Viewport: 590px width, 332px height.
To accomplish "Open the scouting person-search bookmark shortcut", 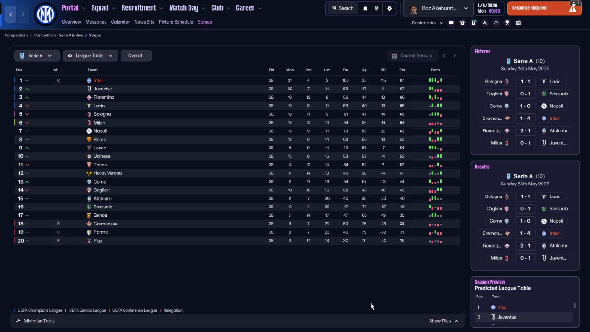I will (x=484, y=23).
